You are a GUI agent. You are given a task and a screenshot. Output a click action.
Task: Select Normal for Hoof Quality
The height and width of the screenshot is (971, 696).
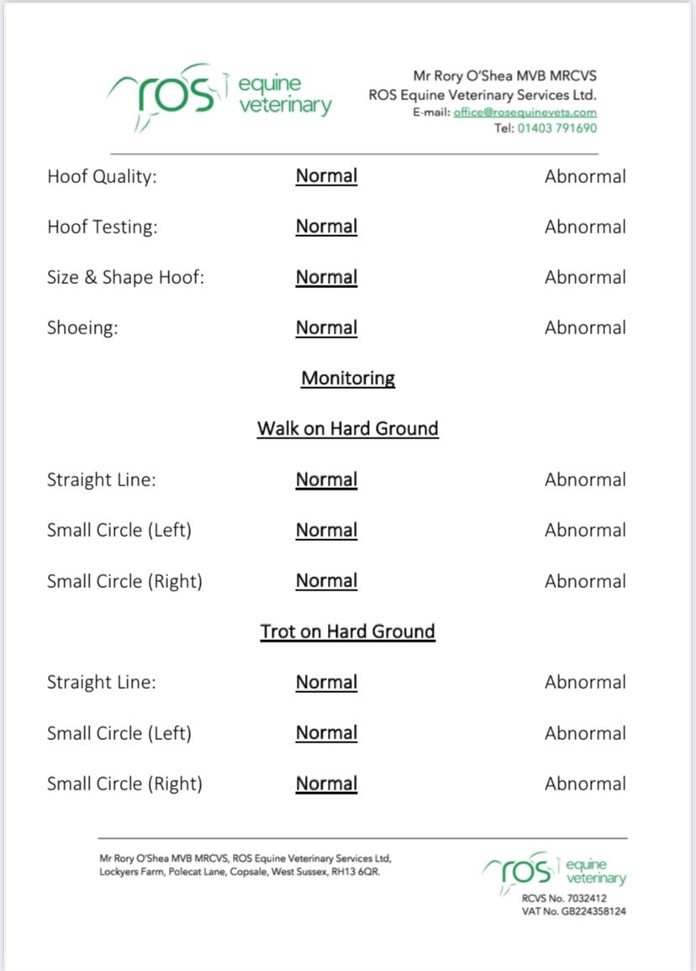(x=327, y=176)
